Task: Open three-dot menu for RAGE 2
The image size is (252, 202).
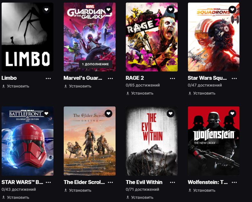Action: click(172, 78)
